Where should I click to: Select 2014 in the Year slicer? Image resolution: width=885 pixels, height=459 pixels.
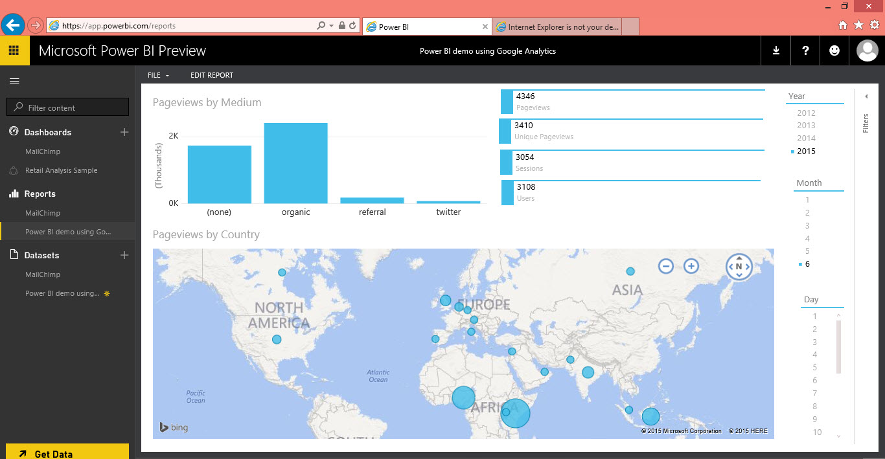pos(805,138)
